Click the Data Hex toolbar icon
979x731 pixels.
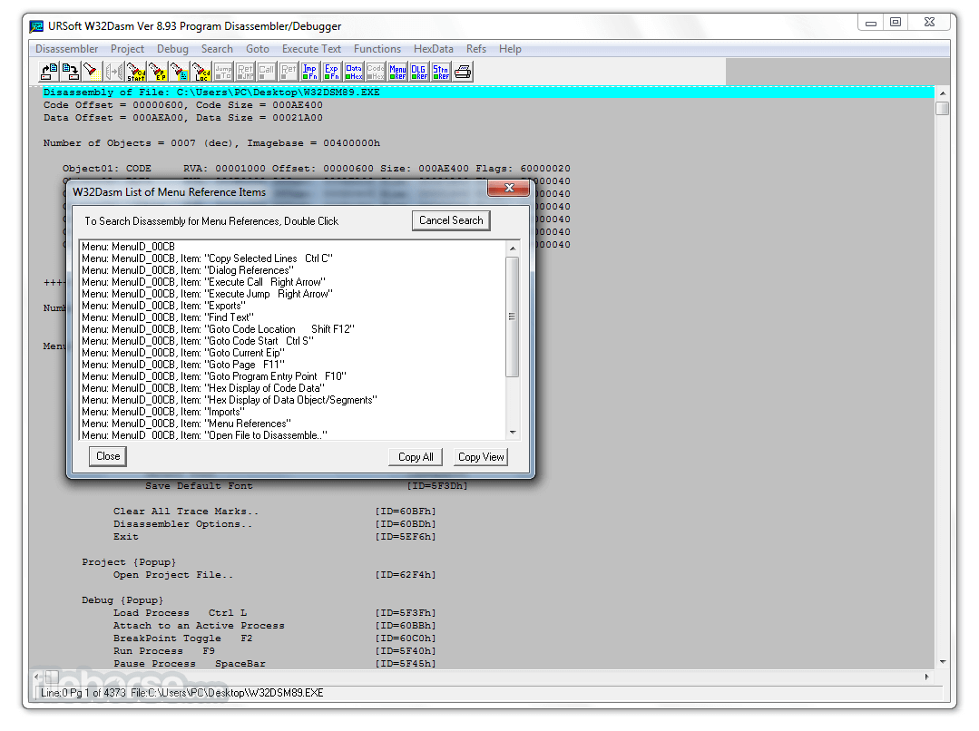tap(354, 72)
